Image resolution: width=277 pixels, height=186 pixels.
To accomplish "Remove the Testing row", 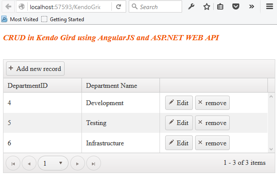I will pyautogui.click(x=212, y=123).
